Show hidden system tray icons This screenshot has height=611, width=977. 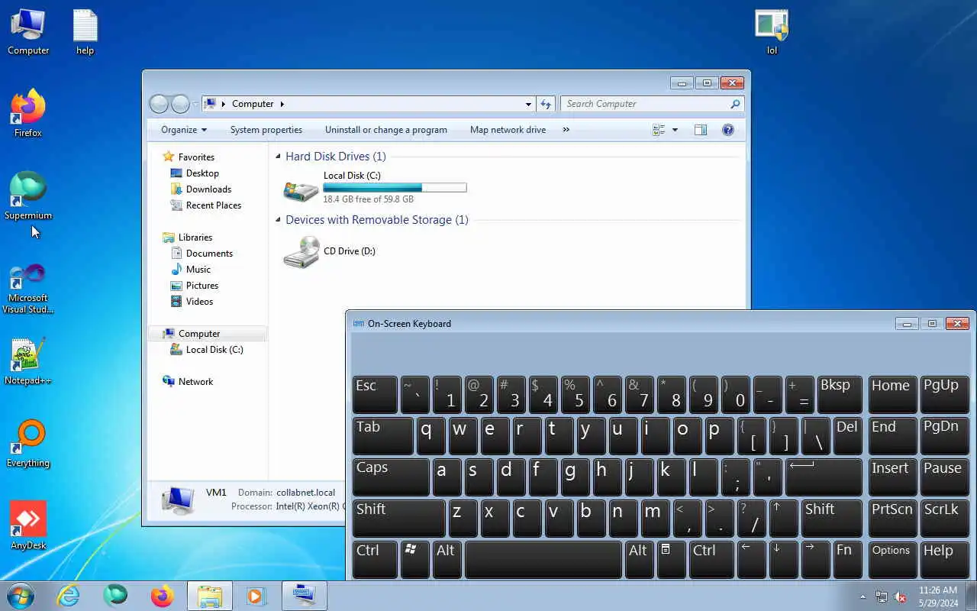coord(863,596)
